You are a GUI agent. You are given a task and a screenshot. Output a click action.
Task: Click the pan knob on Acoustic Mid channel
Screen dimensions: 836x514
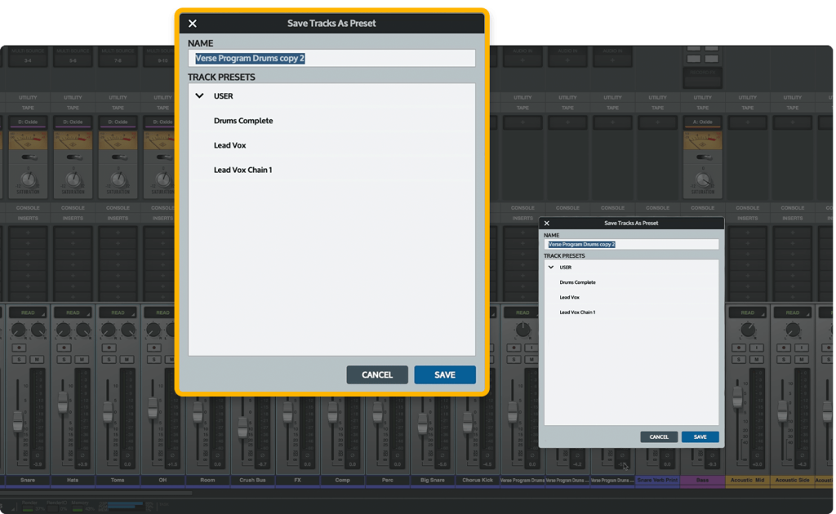[748, 330]
